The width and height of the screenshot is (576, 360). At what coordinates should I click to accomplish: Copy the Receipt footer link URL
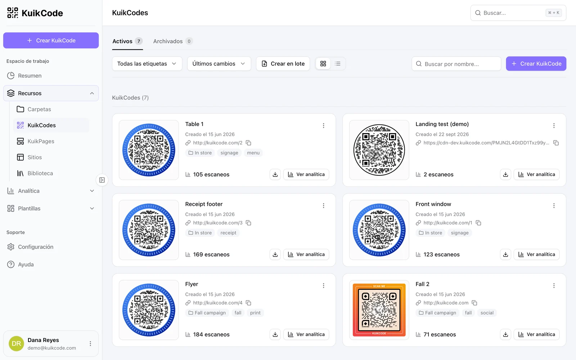248,223
